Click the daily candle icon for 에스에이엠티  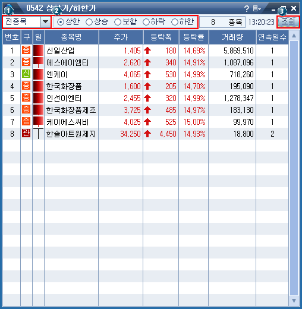click(38, 62)
